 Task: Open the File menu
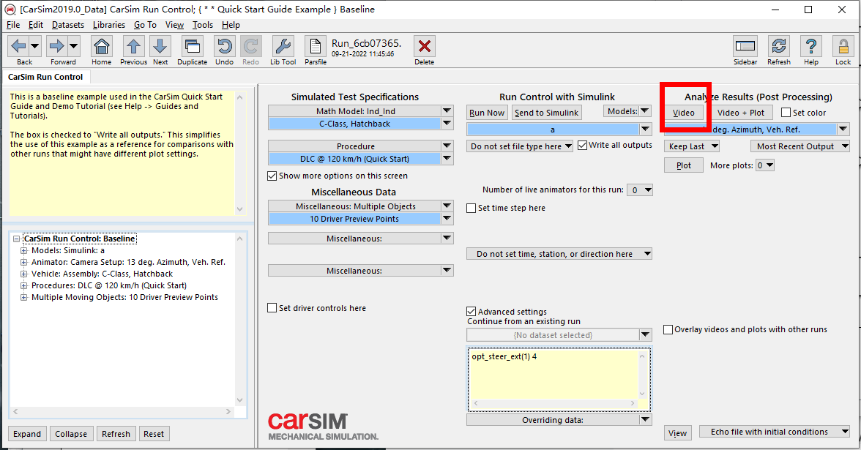pos(13,25)
